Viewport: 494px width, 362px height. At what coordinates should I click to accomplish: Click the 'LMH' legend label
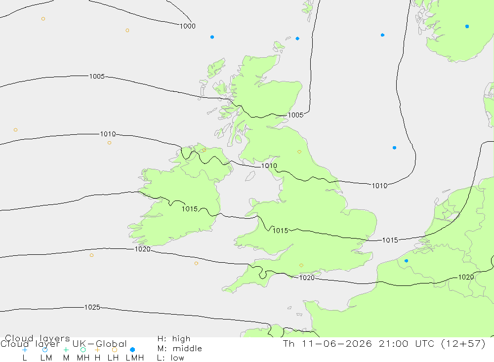point(135,358)
